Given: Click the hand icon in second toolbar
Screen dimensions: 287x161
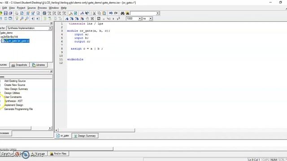Looking at the screenshot, I should click(x=87, y=18).
